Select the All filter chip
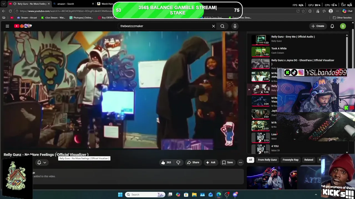 (250, 160)
